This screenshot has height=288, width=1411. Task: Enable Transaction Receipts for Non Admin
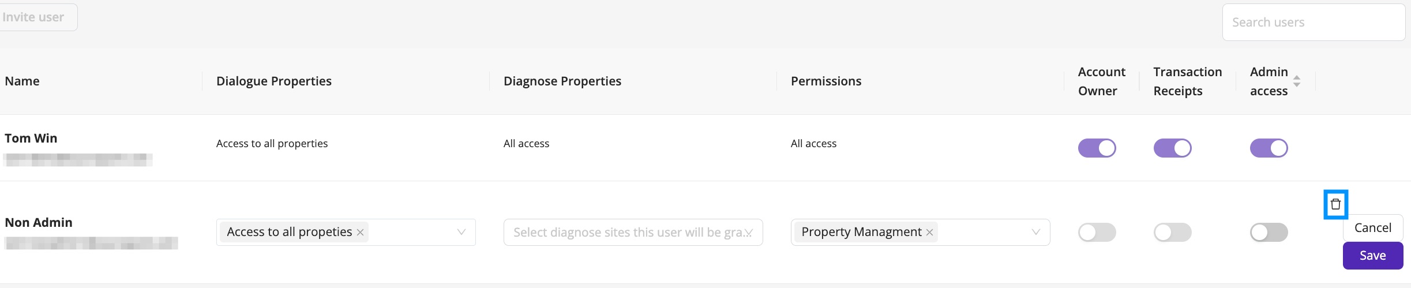[1172, 232]
